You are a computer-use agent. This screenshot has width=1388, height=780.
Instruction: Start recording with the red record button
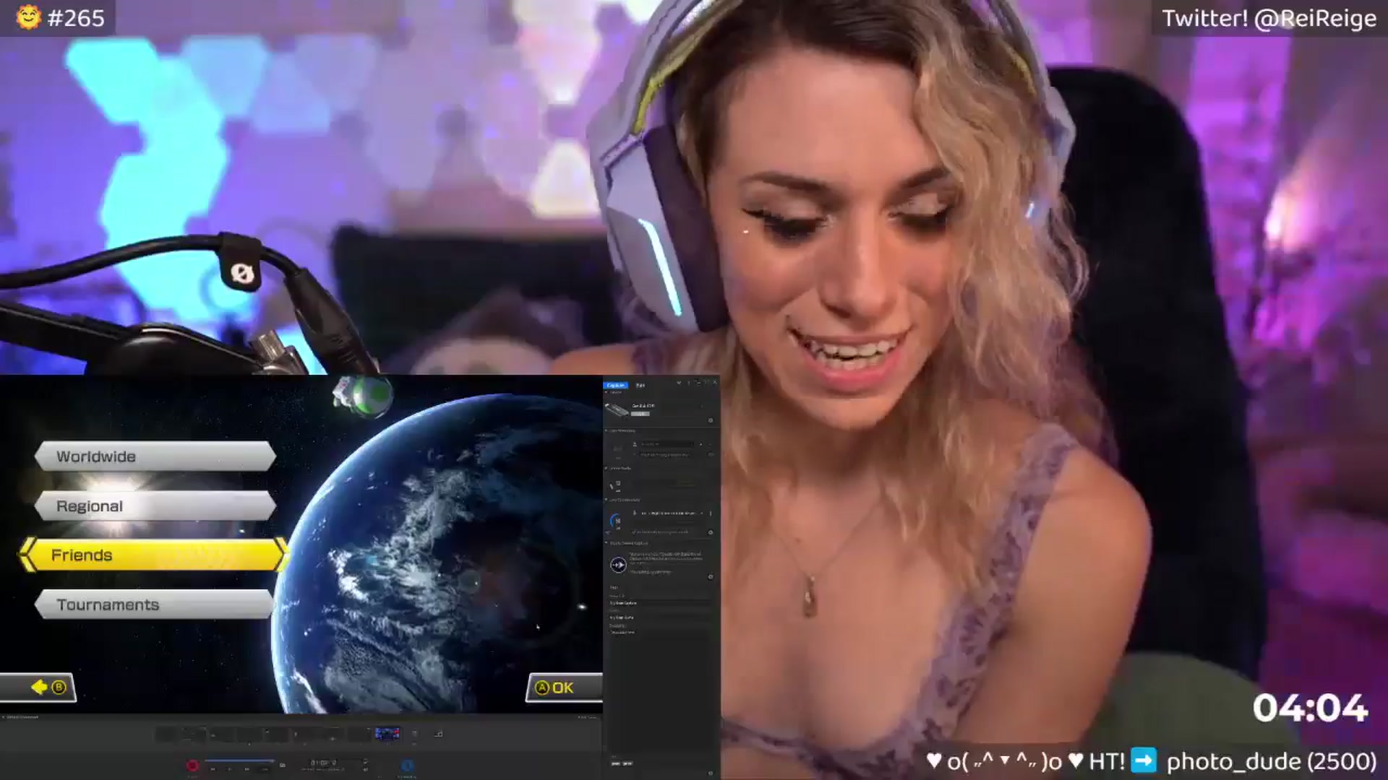coord(192,766)
